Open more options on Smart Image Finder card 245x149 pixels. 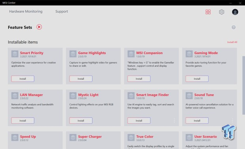(174, 120)
